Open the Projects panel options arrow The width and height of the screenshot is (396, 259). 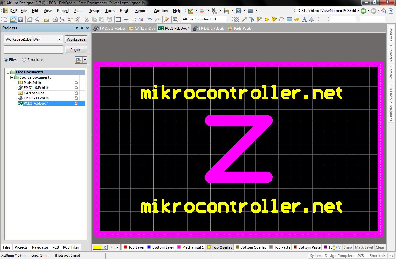pyautogui.click(x=77, y=28)
